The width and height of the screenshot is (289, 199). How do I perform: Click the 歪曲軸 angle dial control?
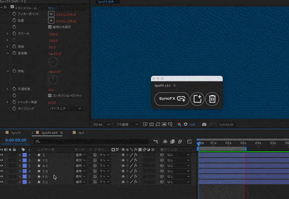coord(53,62)
